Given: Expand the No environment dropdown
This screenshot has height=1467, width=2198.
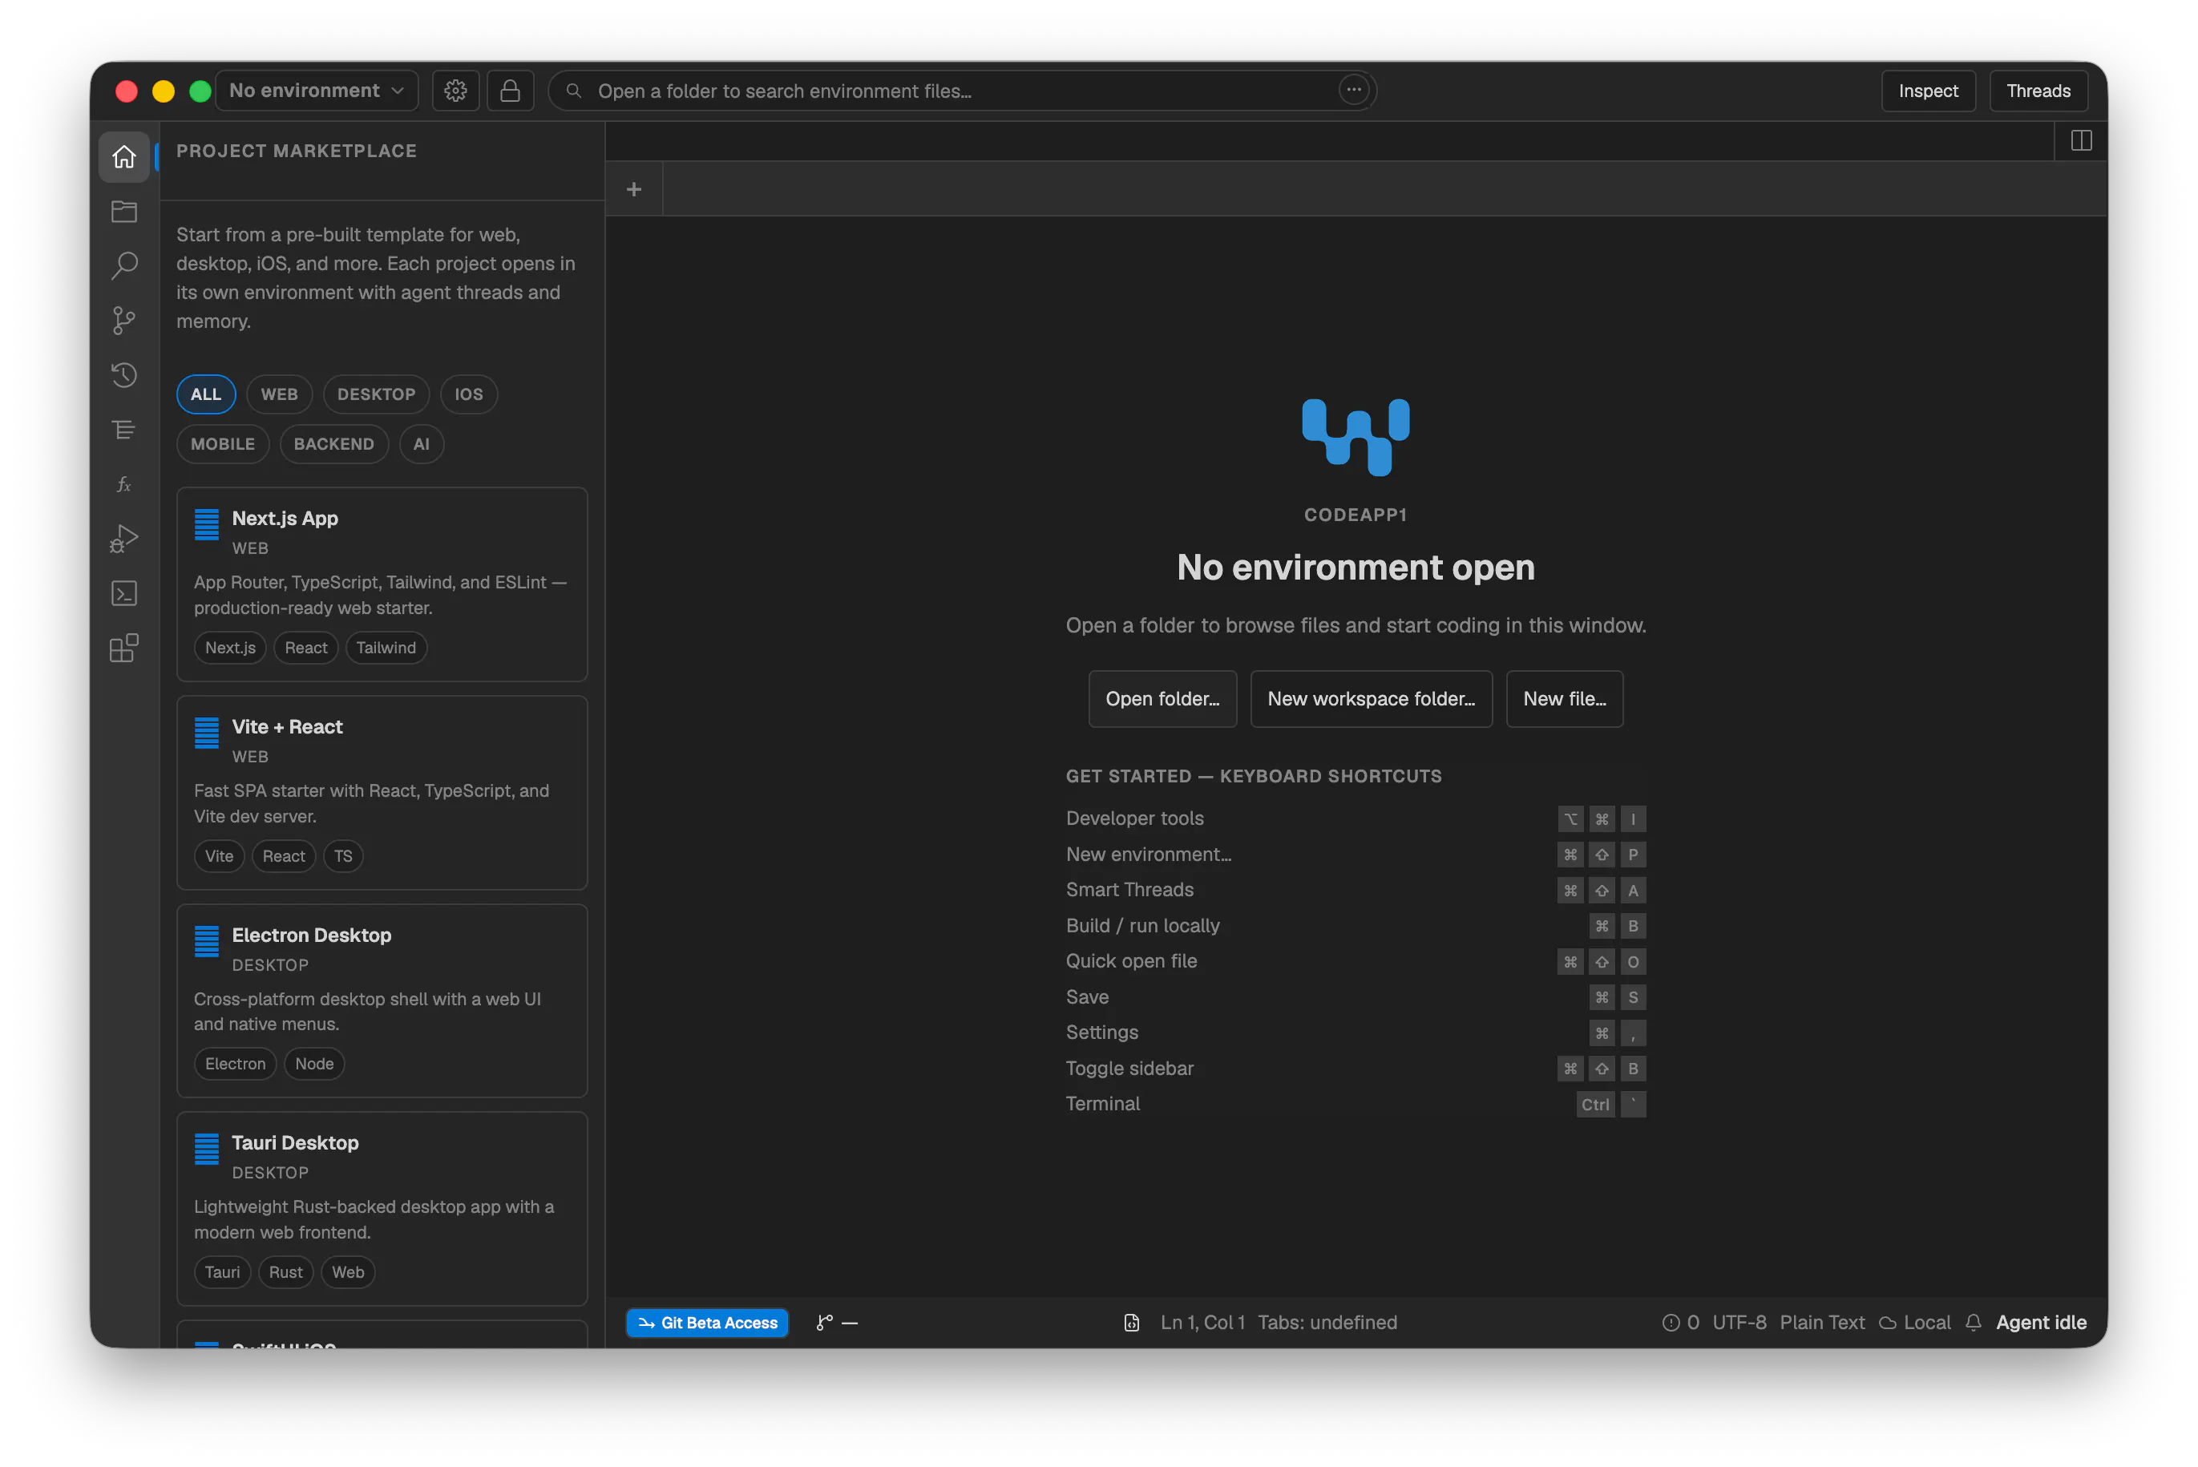Looking at the screenshot, I should [x=316, y=91].
